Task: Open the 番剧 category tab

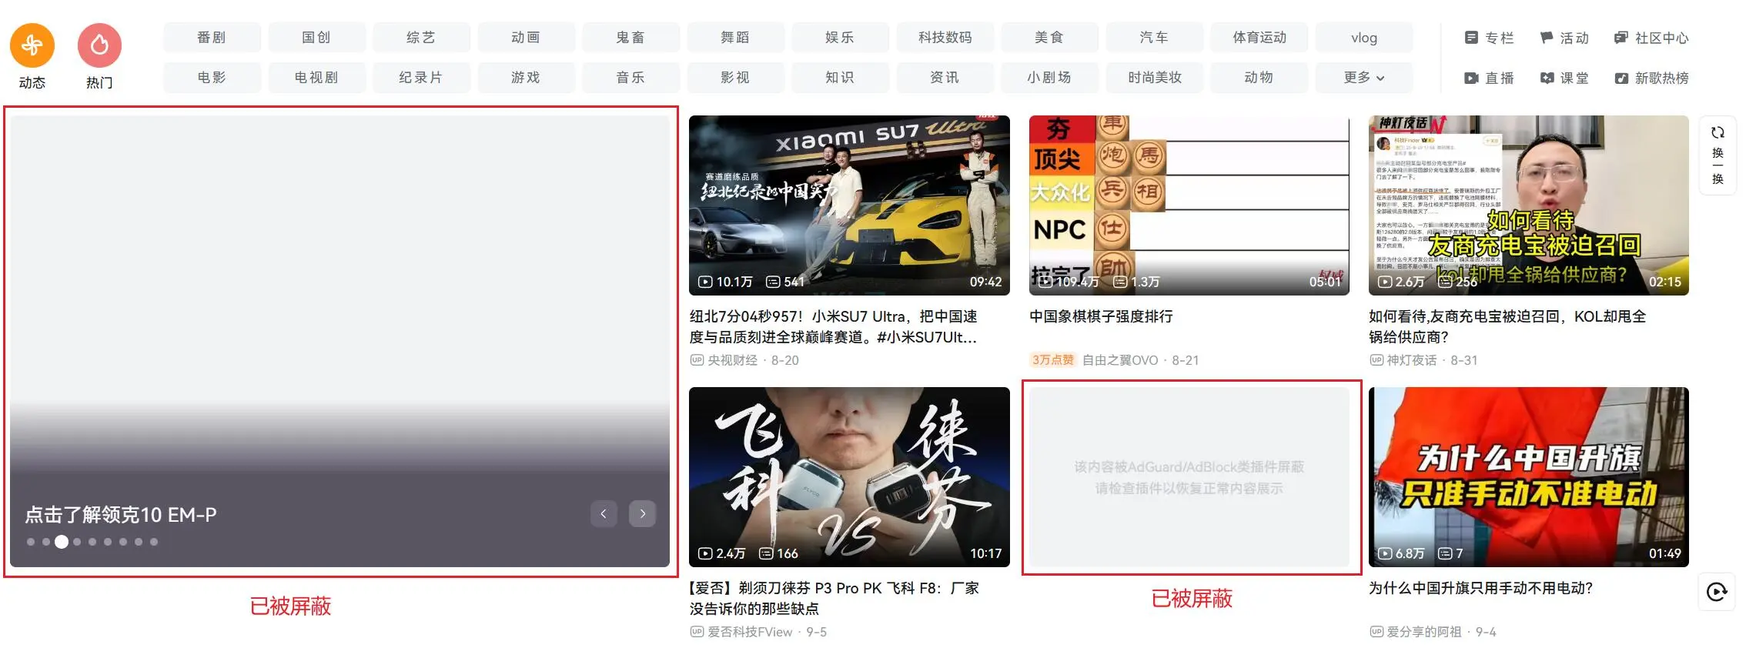Action: click(x=212, y=38)
